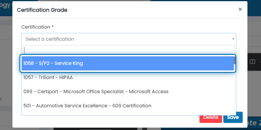This screenshot has height=130, width=261.
Task: Pick 501 - Automotive Service Excellence 609 Certification
Action: [128, 106]
